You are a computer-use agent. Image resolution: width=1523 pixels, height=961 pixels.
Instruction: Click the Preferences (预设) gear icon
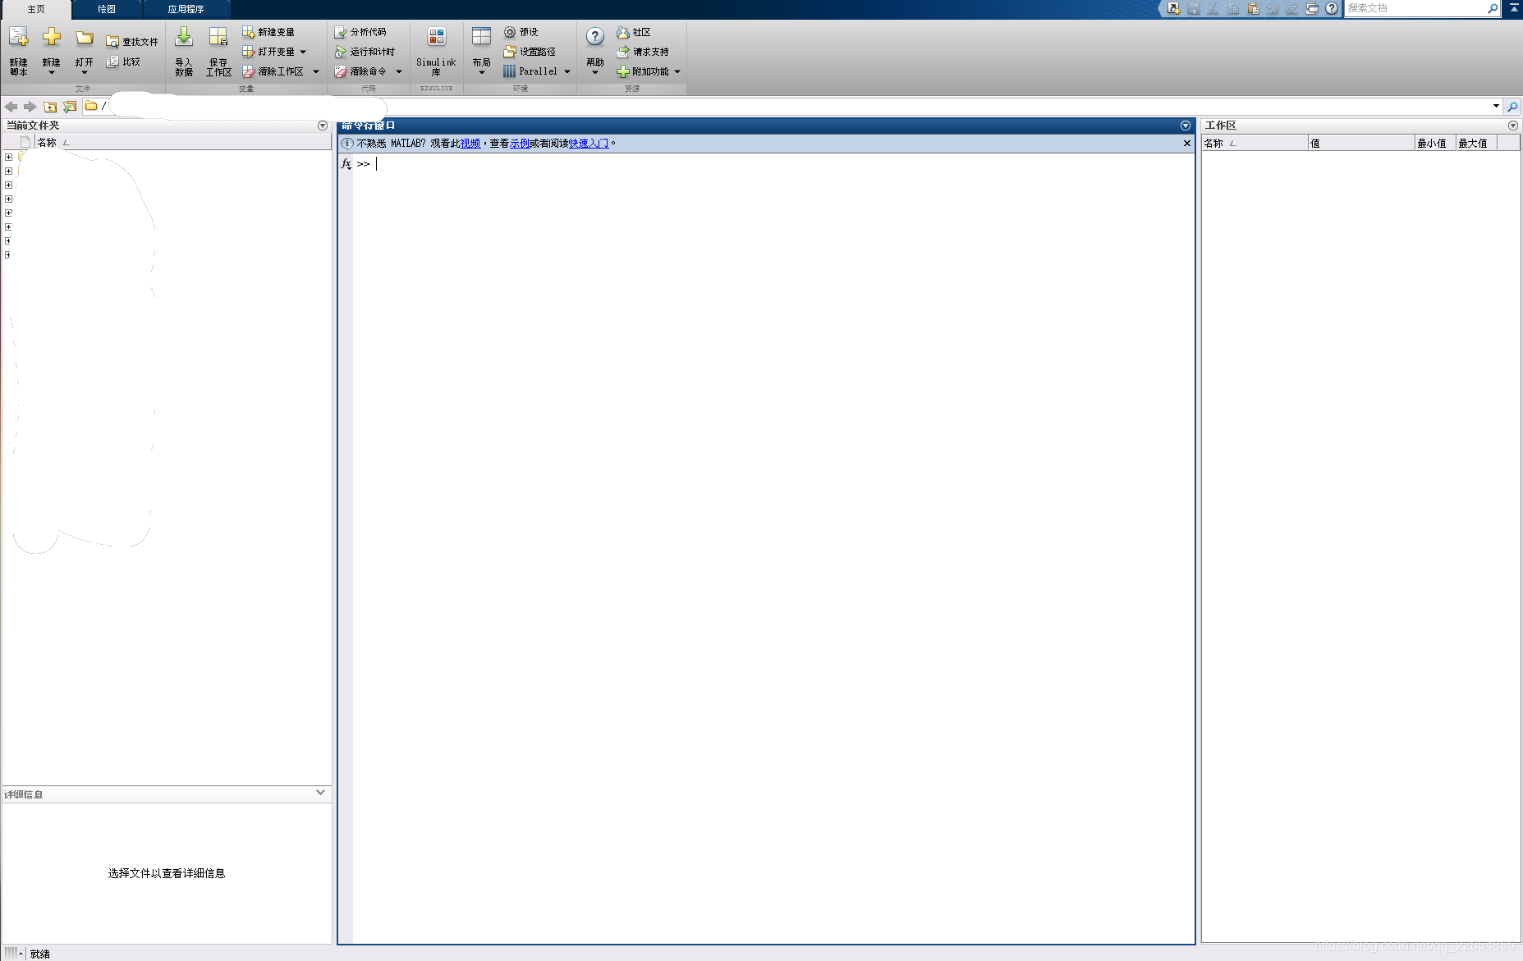click(510, 32)
